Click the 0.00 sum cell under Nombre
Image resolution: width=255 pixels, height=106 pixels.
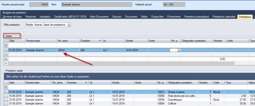point(219,59)
